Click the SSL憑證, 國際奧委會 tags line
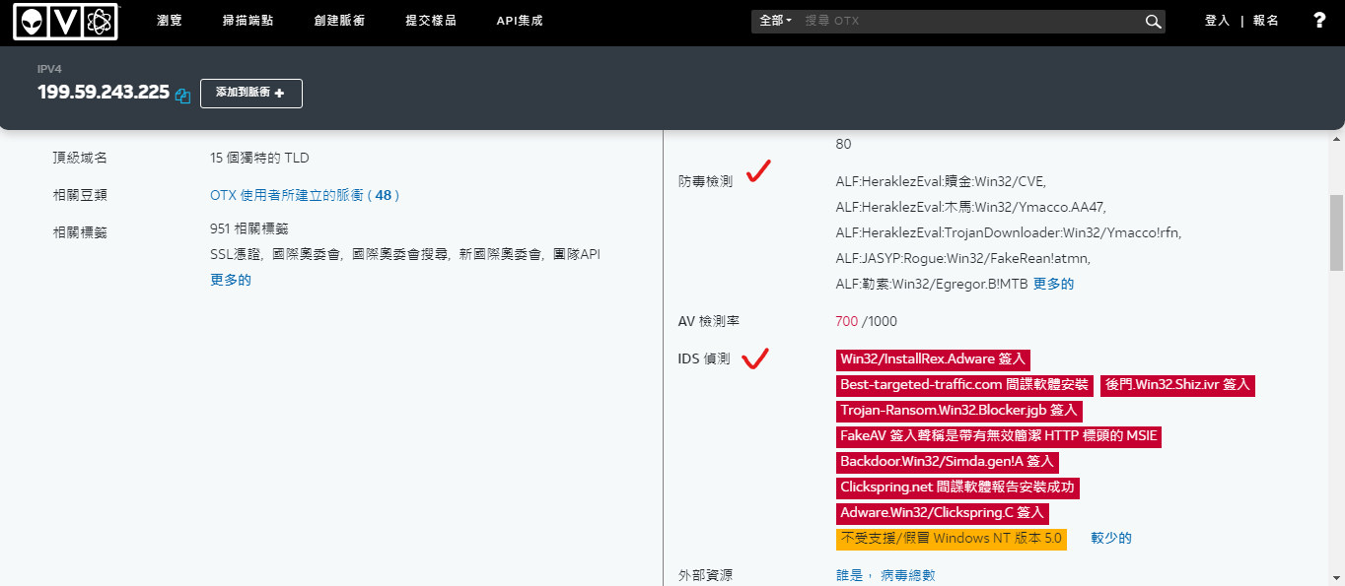 [x=405, y=254]
